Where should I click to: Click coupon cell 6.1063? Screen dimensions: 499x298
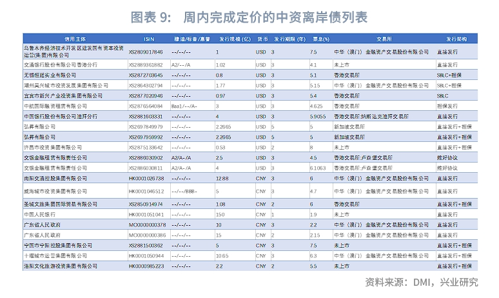tap(318, 168)
